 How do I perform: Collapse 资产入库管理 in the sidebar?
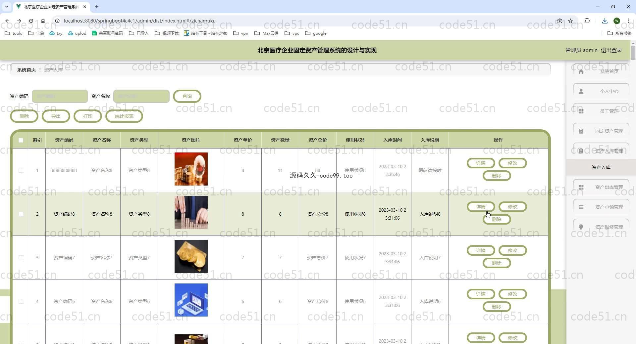pos(601,151)
